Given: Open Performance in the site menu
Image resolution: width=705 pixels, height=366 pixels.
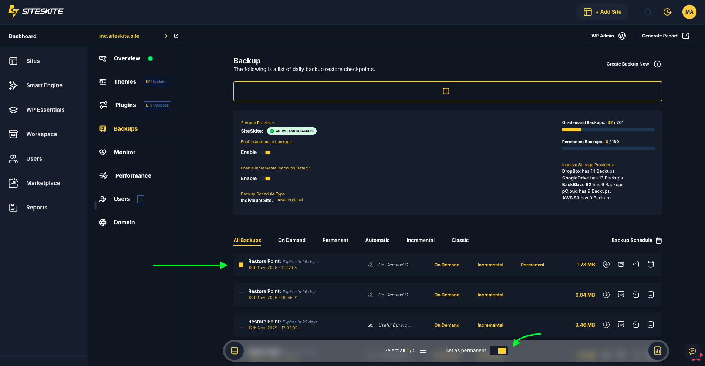Looking at the screenshot, I should (x=133, y=176).
